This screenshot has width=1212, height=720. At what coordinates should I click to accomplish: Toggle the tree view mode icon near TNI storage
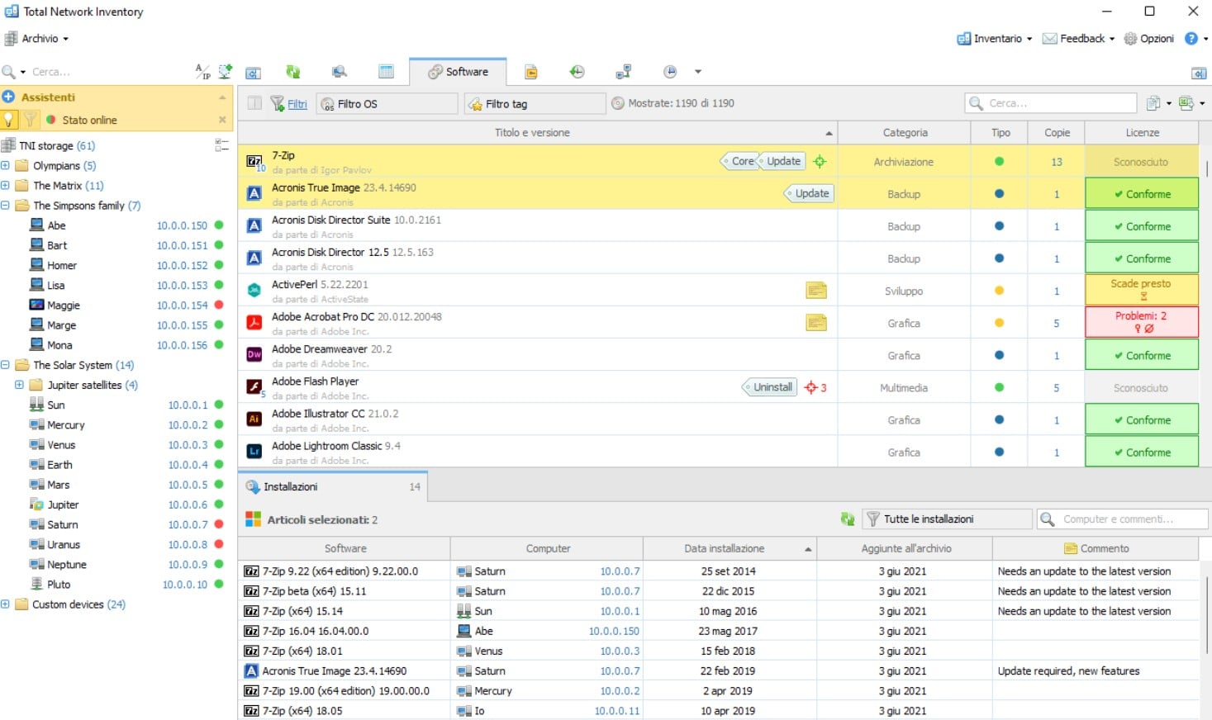point(221,145)
